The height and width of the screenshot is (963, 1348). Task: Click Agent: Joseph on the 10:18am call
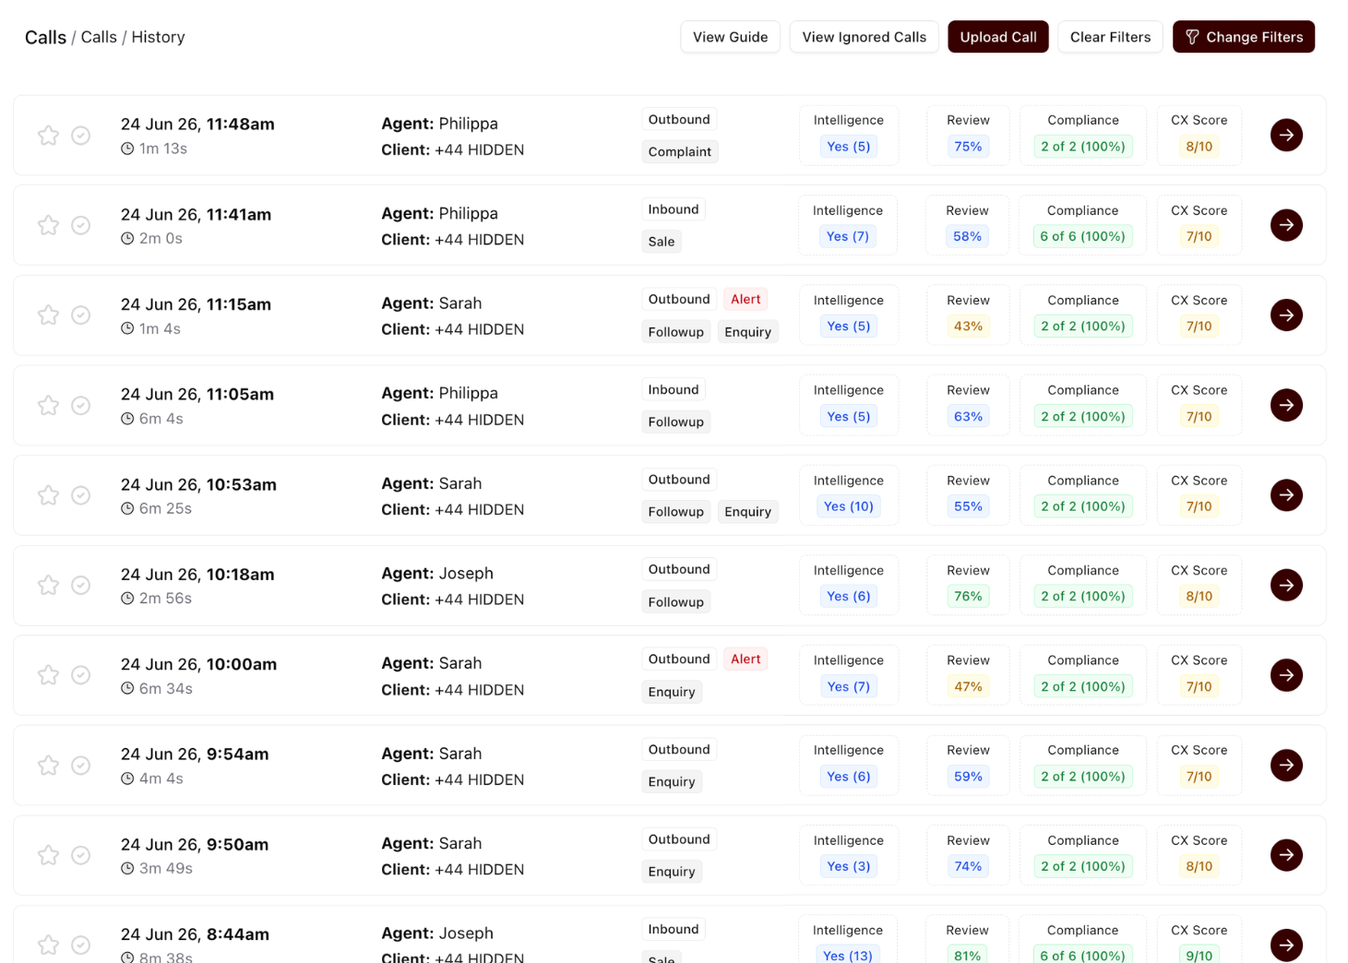pos(437,574)
